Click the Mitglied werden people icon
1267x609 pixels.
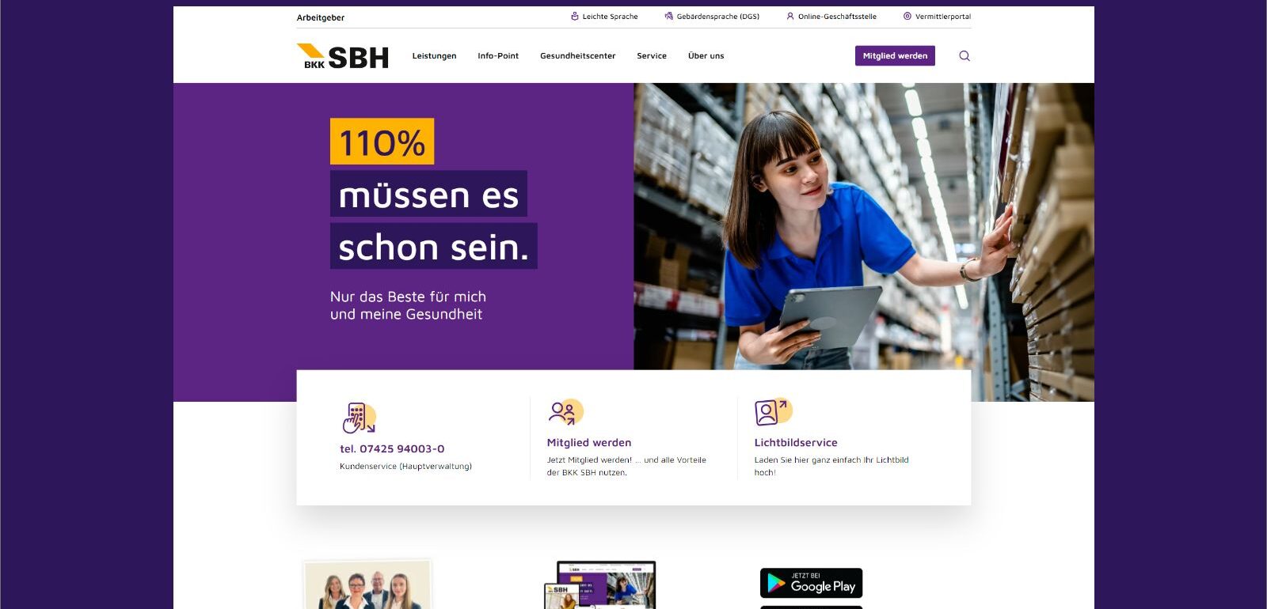pyautogui.click(x=565, y=412)
